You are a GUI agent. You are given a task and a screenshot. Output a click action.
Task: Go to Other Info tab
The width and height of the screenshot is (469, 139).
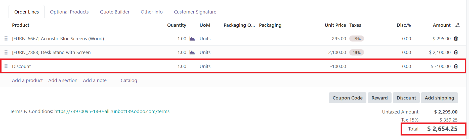tap(152, 12)
